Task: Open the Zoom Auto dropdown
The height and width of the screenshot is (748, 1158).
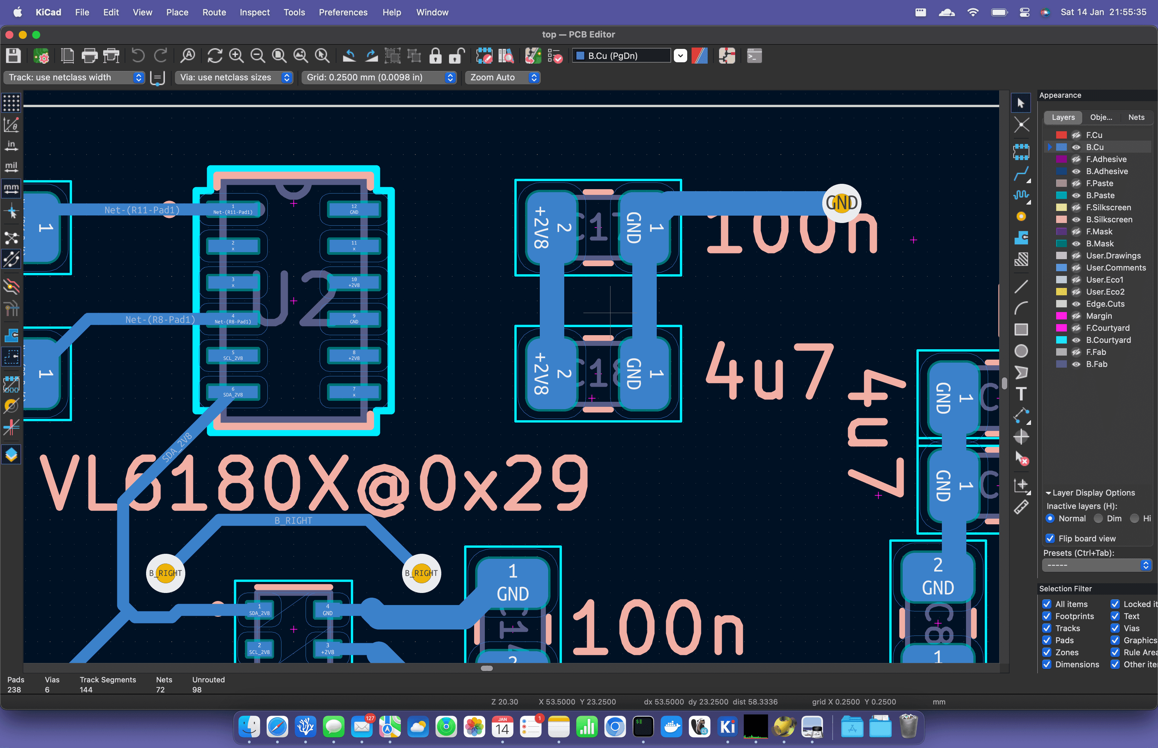Action: 503,78
